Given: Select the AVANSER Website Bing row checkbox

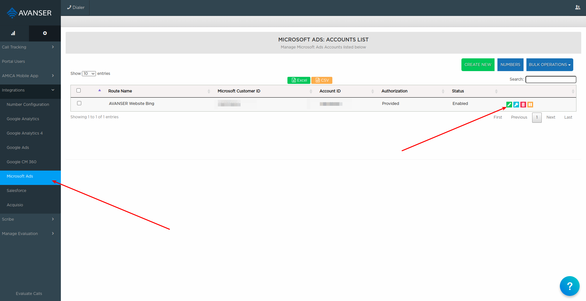Looking at the screenshot, I should [x=79, y=103].
